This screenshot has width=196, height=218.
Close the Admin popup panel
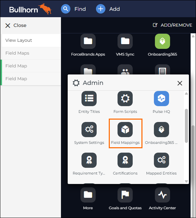(180, 83)
